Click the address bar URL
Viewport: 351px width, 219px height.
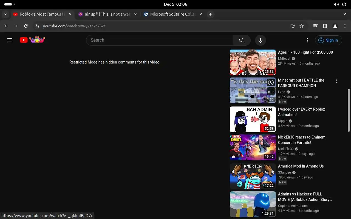pyautogui.click(x=74, y=26)
